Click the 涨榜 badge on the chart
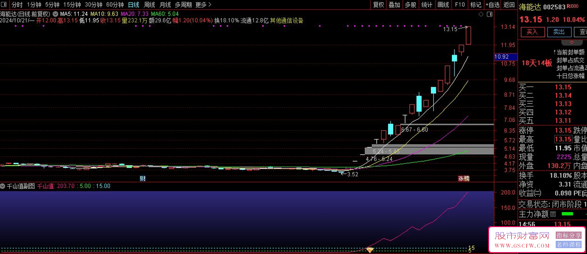The image size is (587, 254). coord(463,178)
